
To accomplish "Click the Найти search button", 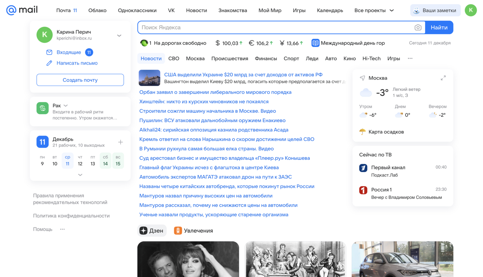I will coord(439,27).
